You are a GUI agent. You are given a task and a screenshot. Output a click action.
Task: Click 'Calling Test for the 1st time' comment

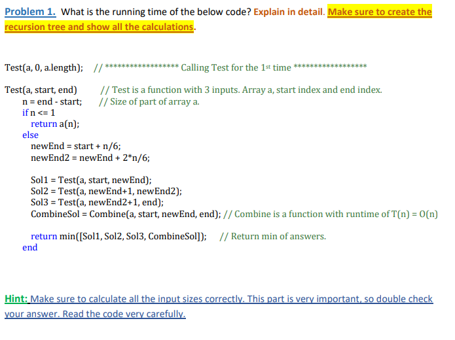[236, 67]
